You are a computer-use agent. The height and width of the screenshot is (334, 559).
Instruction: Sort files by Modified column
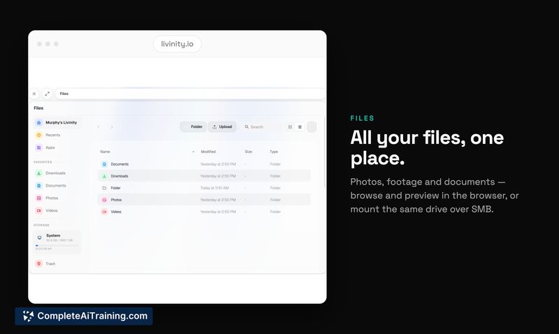point(208,152)
